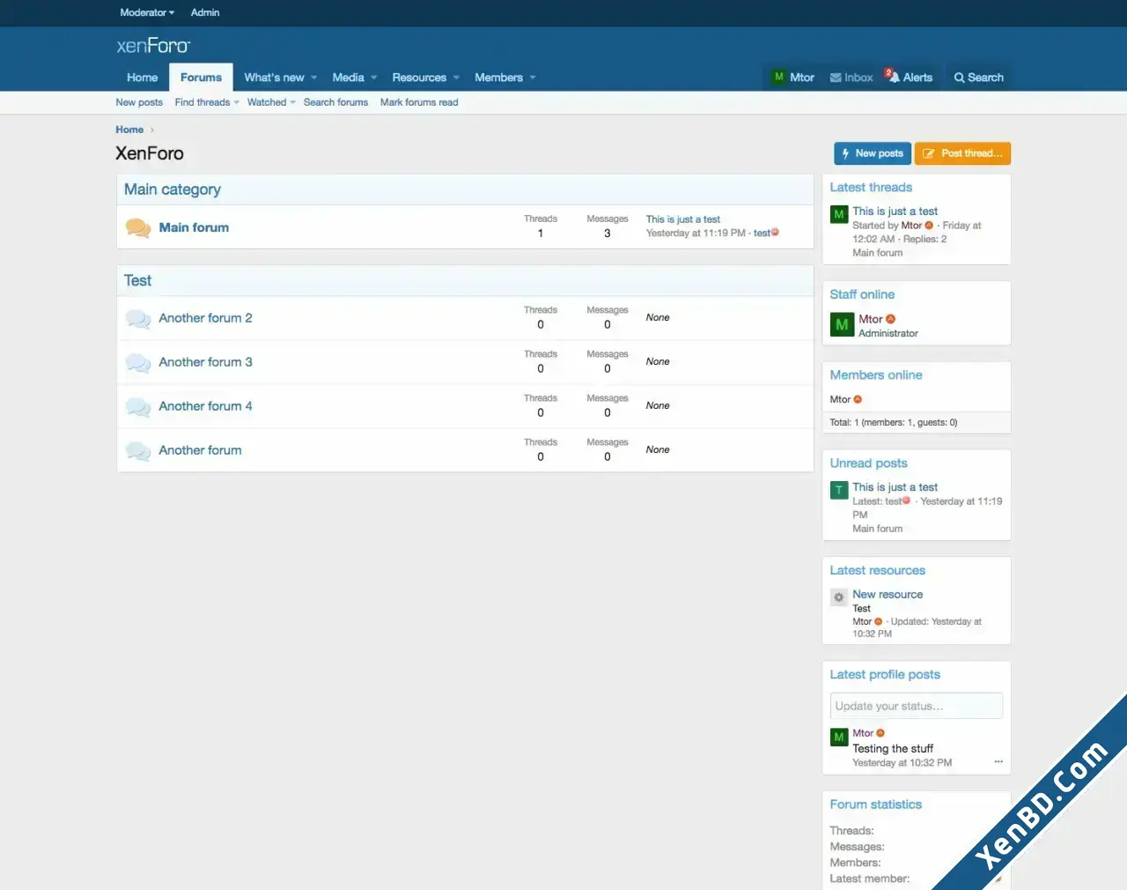
Task: Click Main forum link under Latest threads
Action: click(877, 253)
